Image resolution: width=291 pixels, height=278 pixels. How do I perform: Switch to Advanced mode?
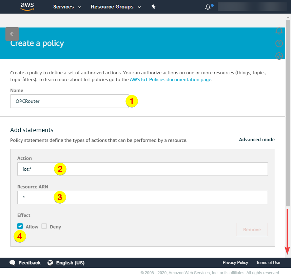[257, 140]
